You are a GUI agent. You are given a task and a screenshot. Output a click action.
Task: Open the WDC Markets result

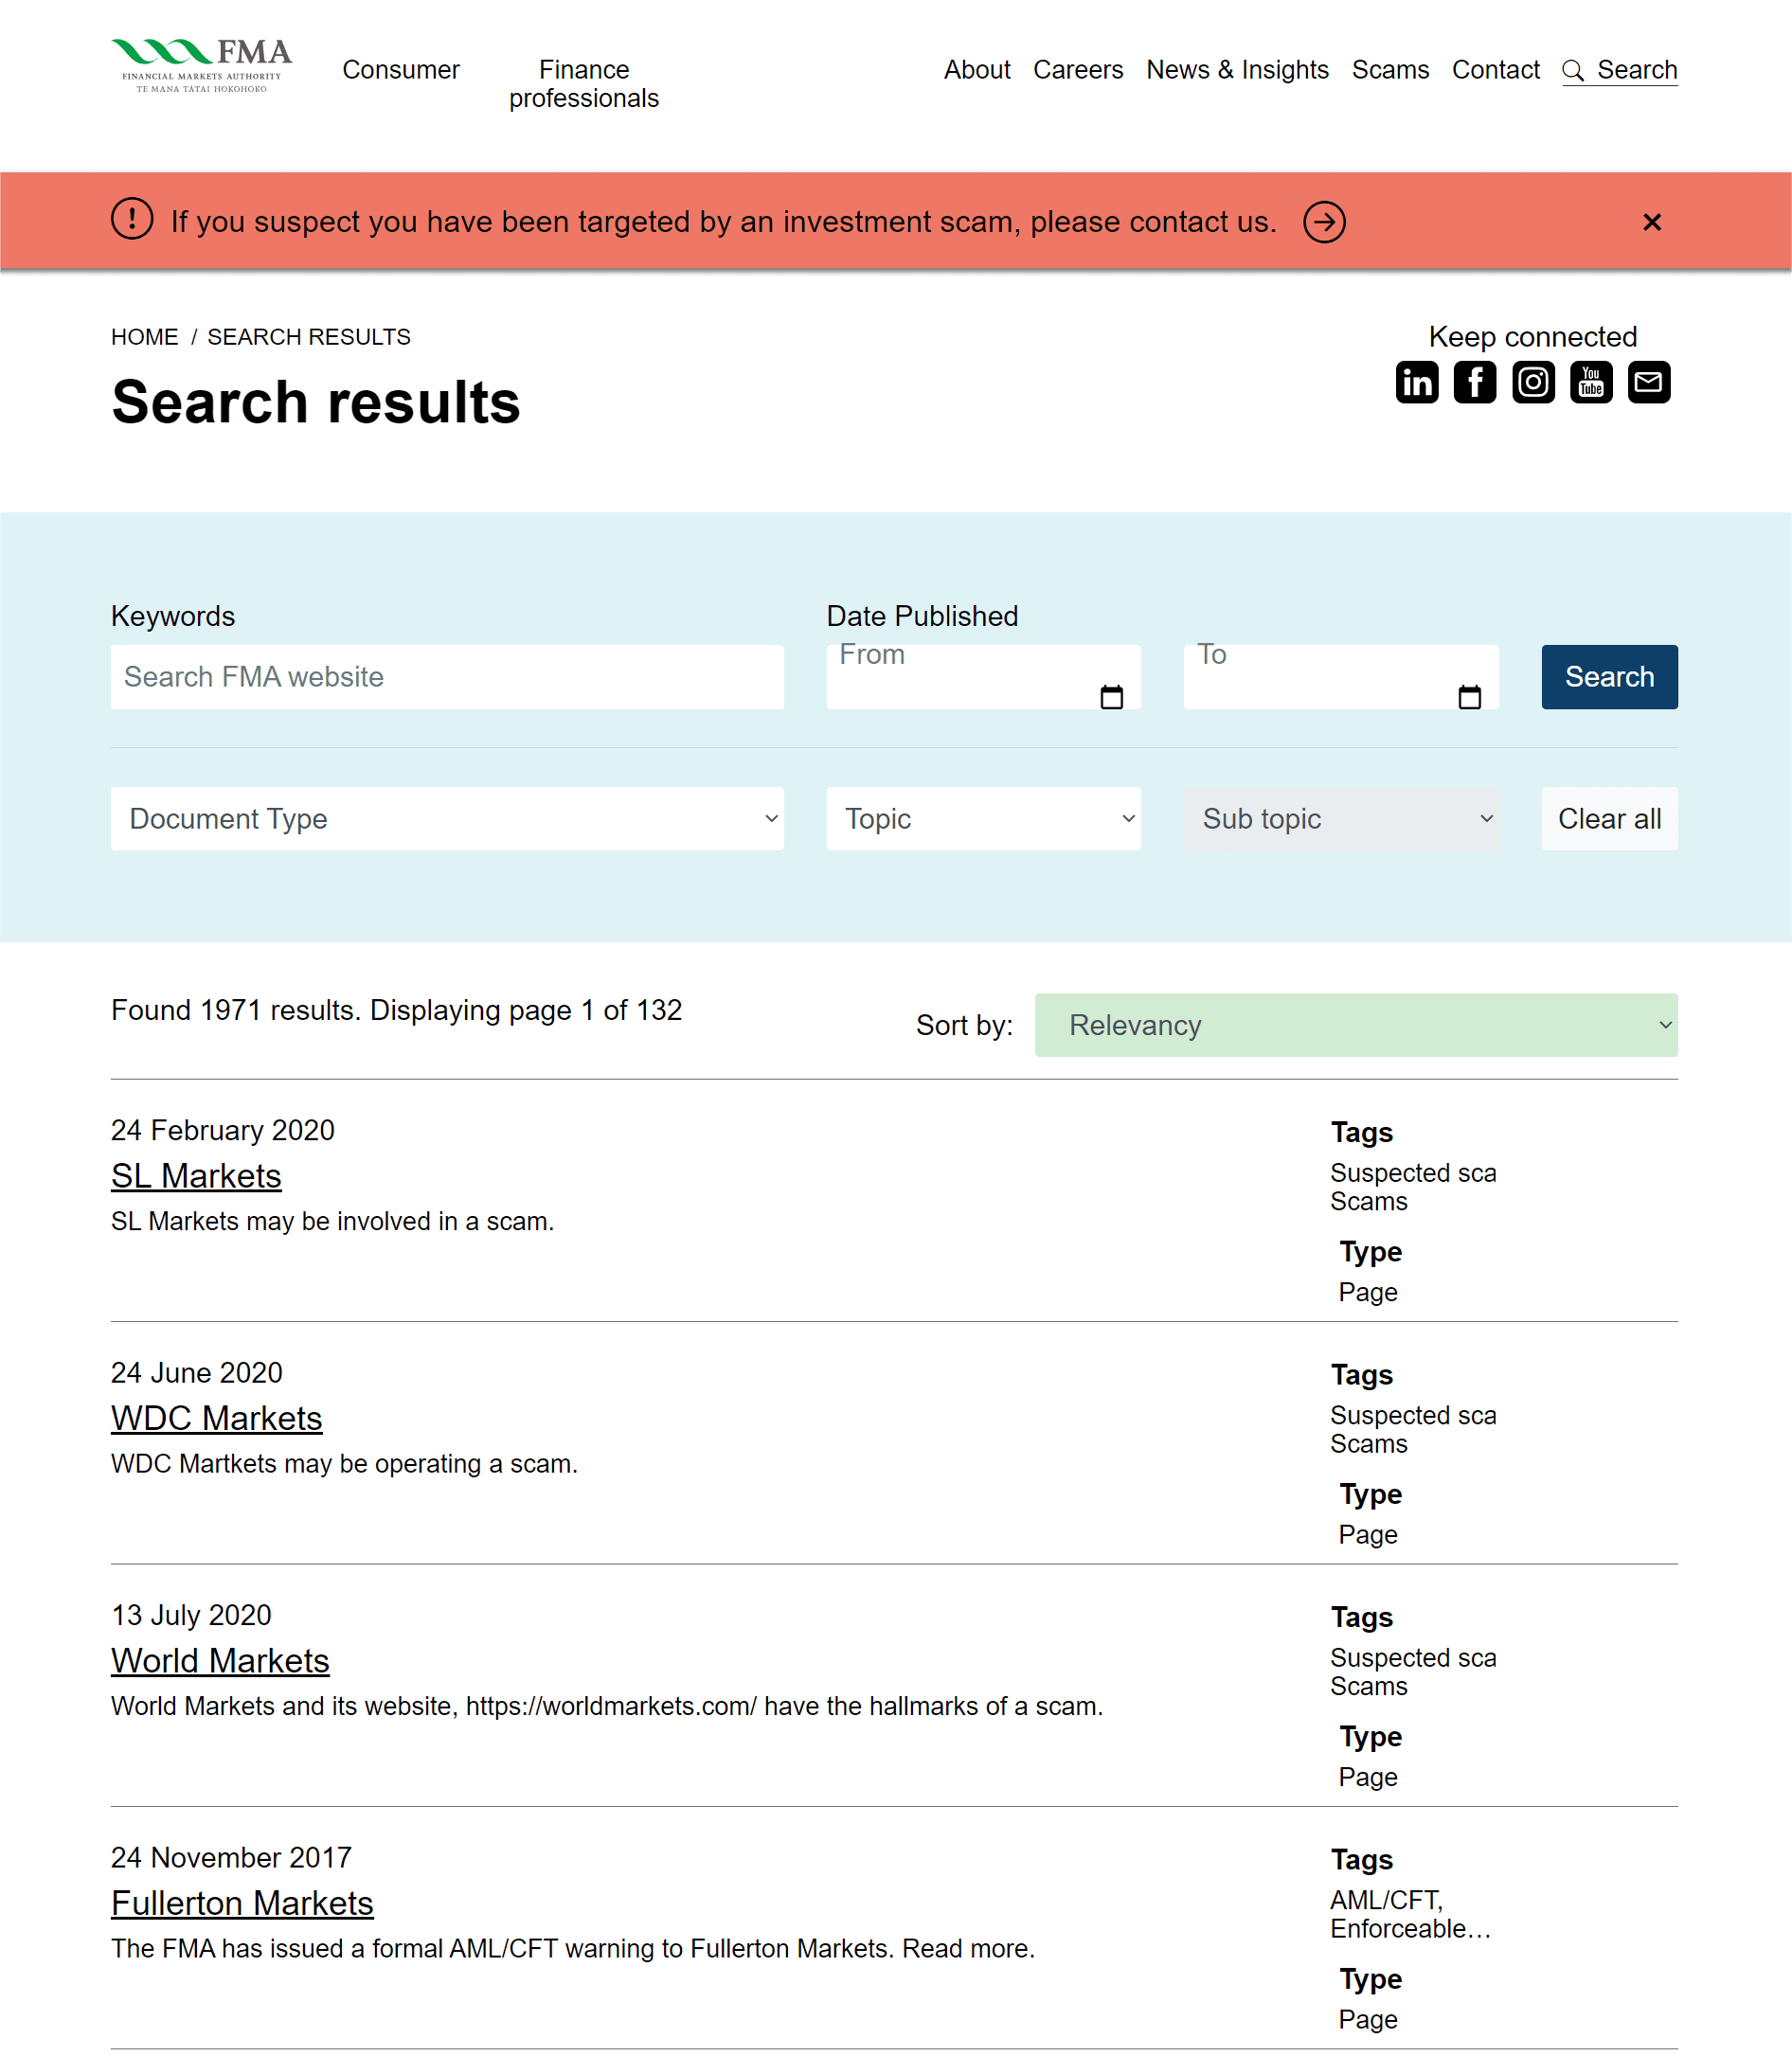216,1418
